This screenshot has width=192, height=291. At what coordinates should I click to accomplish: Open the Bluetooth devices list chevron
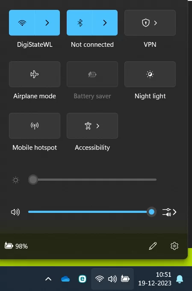pos(105,23)
